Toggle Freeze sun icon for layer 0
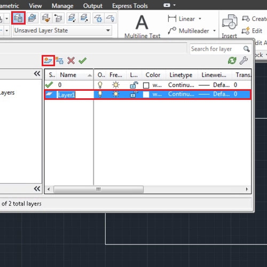This screenshot has height=267, width=267. 116,85
